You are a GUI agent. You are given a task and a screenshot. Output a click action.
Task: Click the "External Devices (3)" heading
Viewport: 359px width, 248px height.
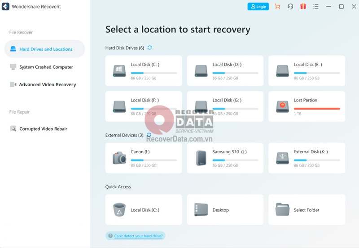point(124,135)
